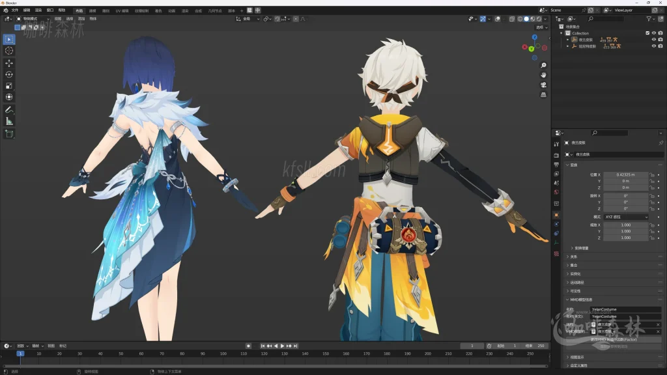Open the 选项 options dropdown in viewport
Screen dimensions: 667x375
point(541,27)
